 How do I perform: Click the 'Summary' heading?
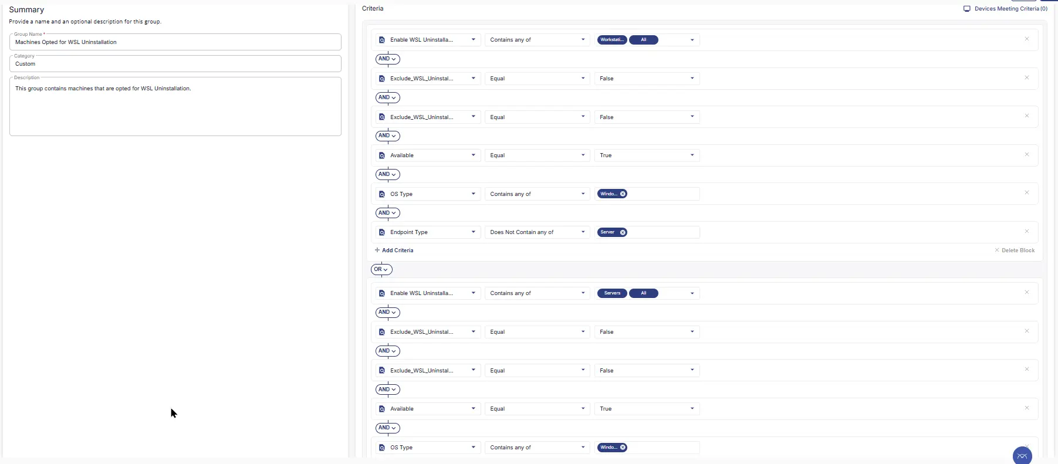coord(26,10)
